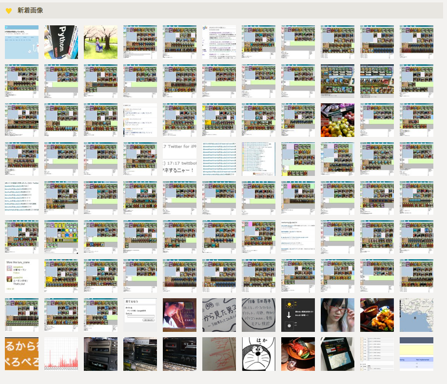Select the Google search results thumbnail
The image size is (447, 384).
pyautogui.click(x=219, y=42)
